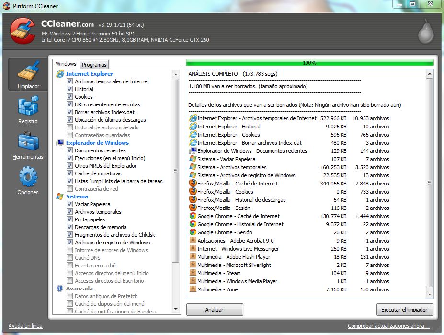444x335 pixels.
Task: Click the Windows icon beside Sistema - Vaciar Papelera result
Action: coord(193,159)
